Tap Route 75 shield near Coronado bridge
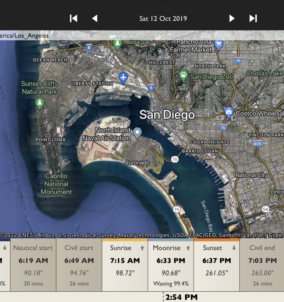The width and height of the screenshot is (284, 302). tap(175, 159)
